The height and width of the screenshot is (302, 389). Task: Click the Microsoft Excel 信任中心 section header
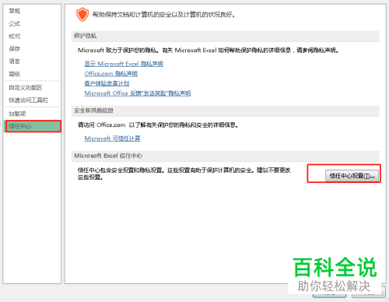click(x=225, y=156)
